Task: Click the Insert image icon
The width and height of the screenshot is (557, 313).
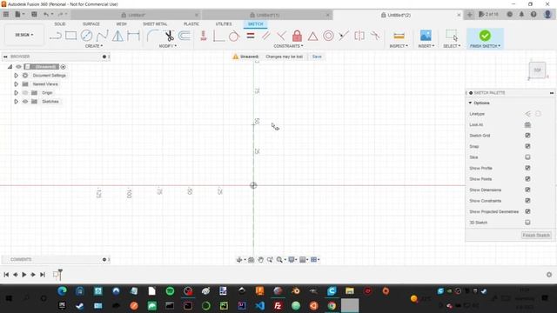Action: 426,36
